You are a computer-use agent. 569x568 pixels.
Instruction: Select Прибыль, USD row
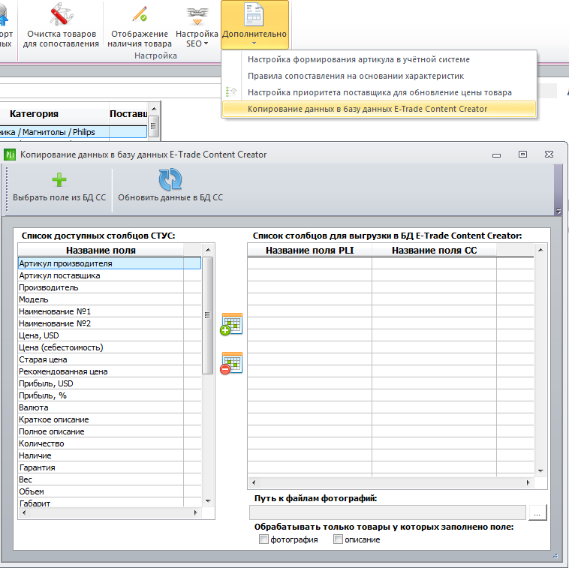tap(110, 383)
